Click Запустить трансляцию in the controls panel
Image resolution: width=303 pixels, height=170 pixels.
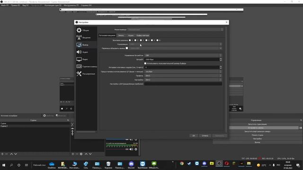pyautogui.click(x=257, y=124)
